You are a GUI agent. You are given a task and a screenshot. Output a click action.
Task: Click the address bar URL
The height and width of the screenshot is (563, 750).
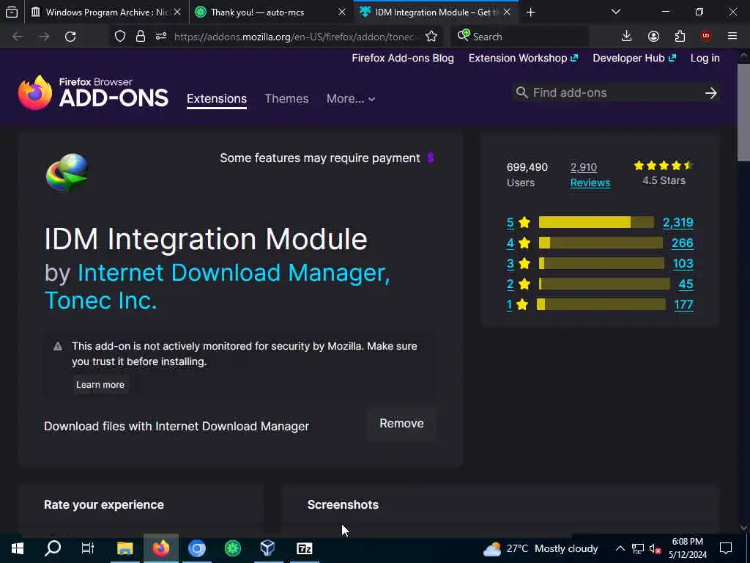click(x=294, y=37)
